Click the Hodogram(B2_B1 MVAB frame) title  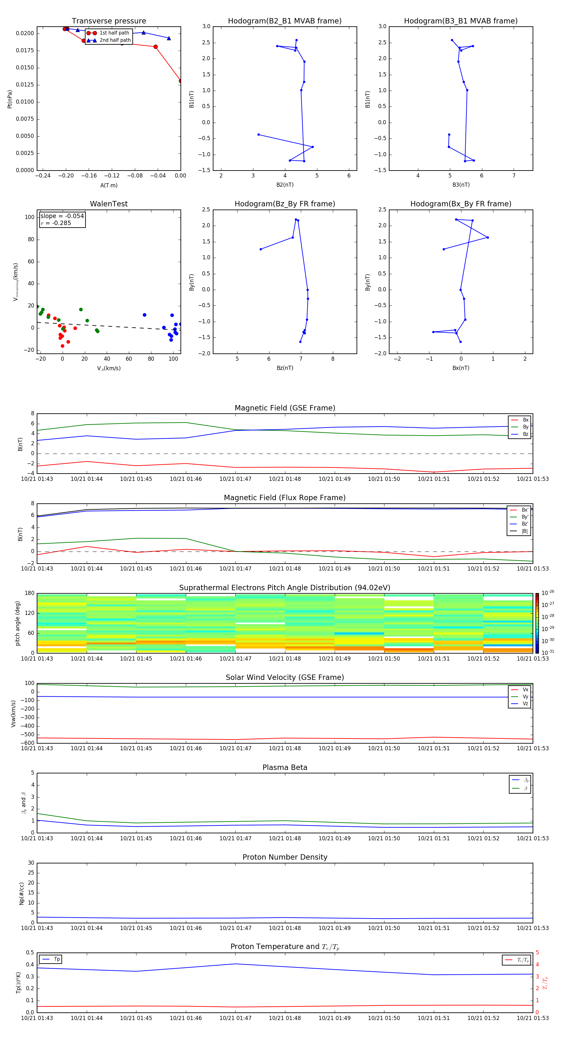click(x=285, y=21)
